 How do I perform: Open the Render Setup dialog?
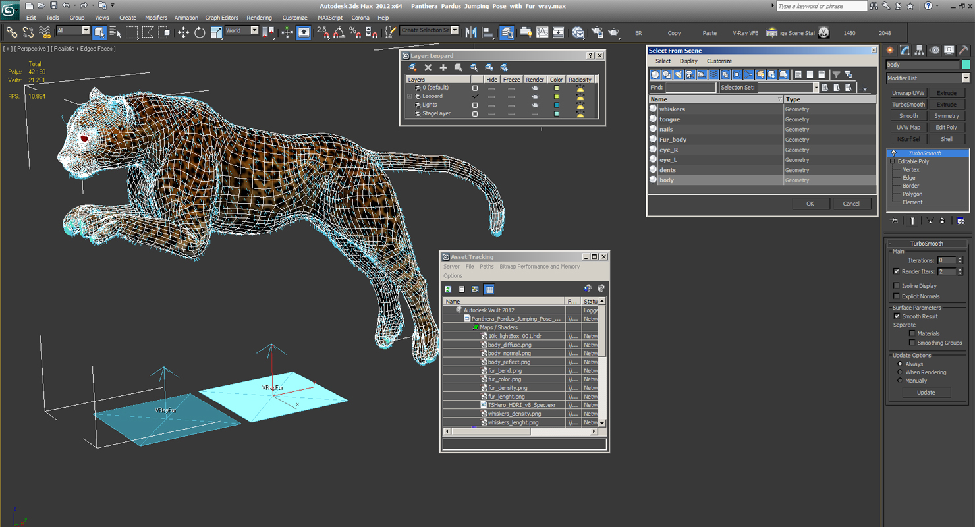pos(598,32)
